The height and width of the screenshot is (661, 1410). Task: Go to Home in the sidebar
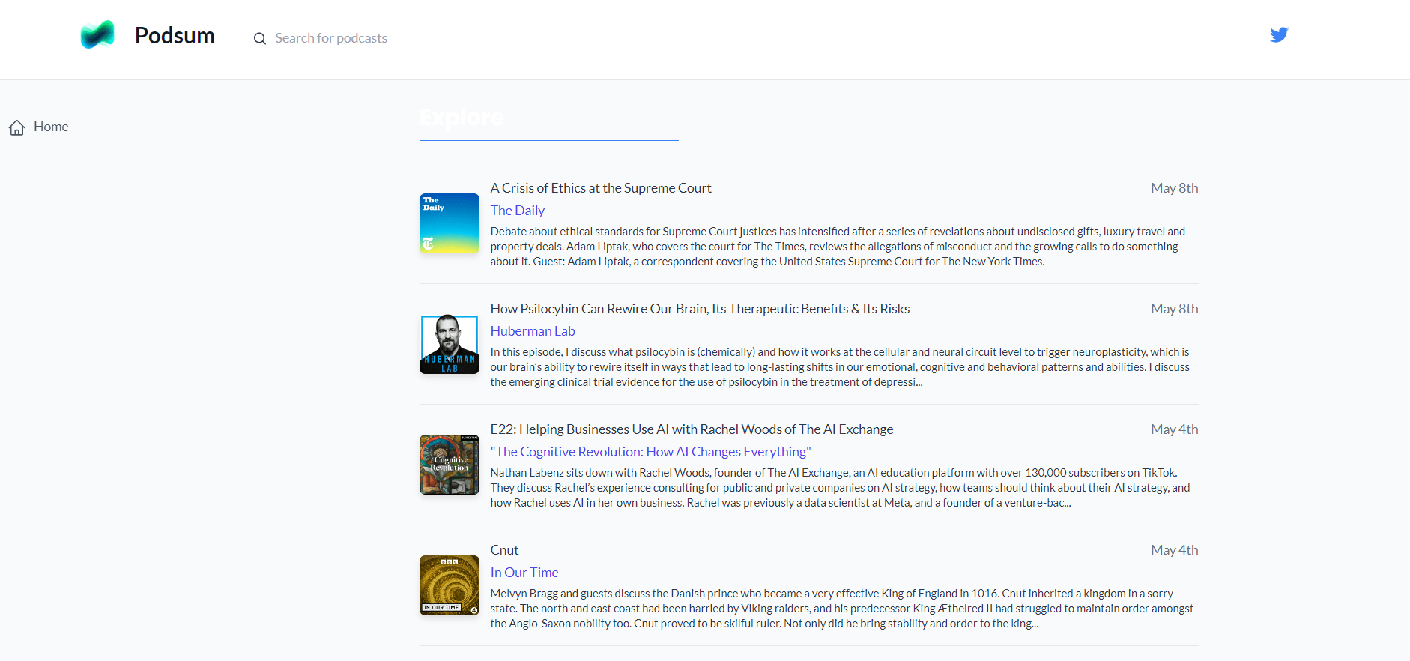pos(51,127)
